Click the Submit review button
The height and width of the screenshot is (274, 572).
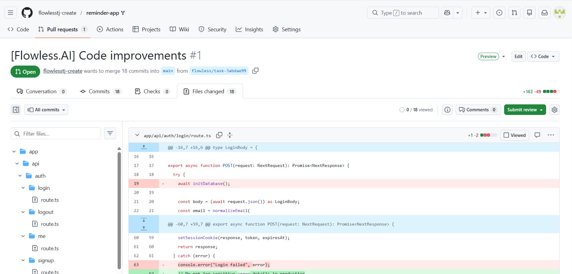(525, 110)
